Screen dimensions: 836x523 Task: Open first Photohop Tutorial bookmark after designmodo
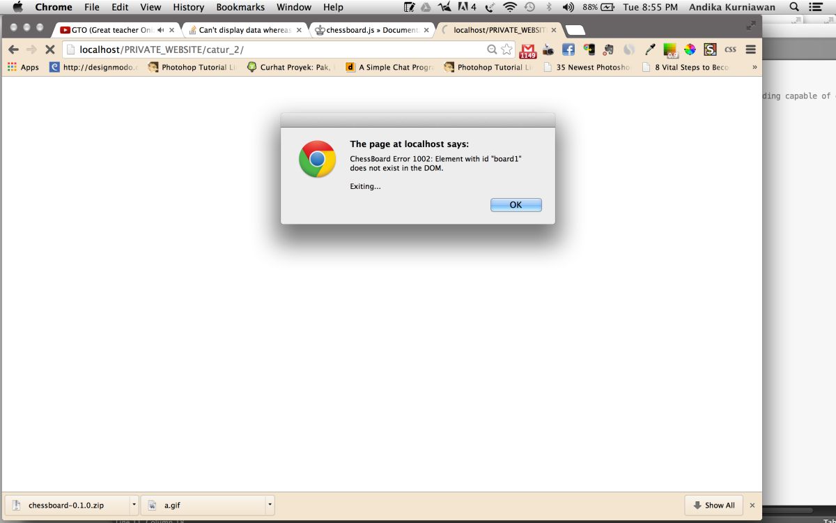tap(193, 68)
